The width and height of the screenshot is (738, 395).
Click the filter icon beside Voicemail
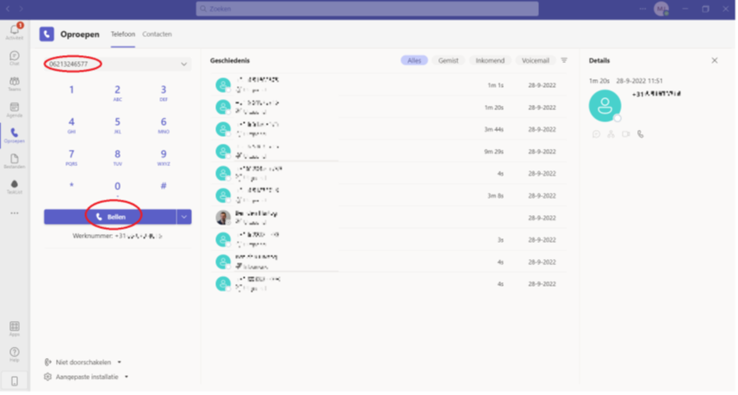(564, 61)
